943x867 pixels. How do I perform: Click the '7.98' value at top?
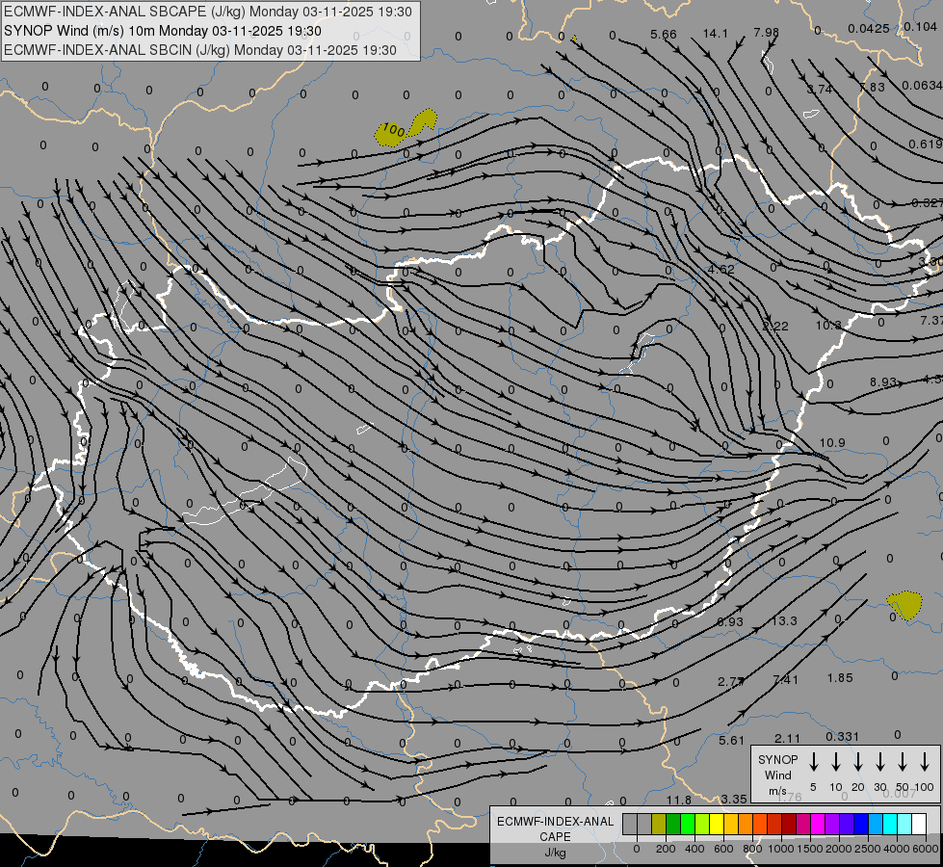tap(766, 32)
